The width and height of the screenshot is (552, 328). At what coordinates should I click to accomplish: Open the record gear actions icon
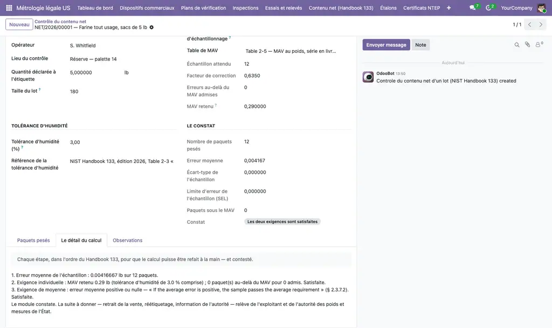[151, 28]
